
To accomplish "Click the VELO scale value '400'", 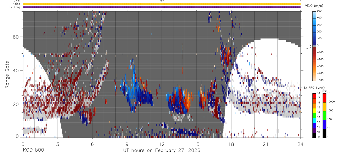I will [320, 18].
